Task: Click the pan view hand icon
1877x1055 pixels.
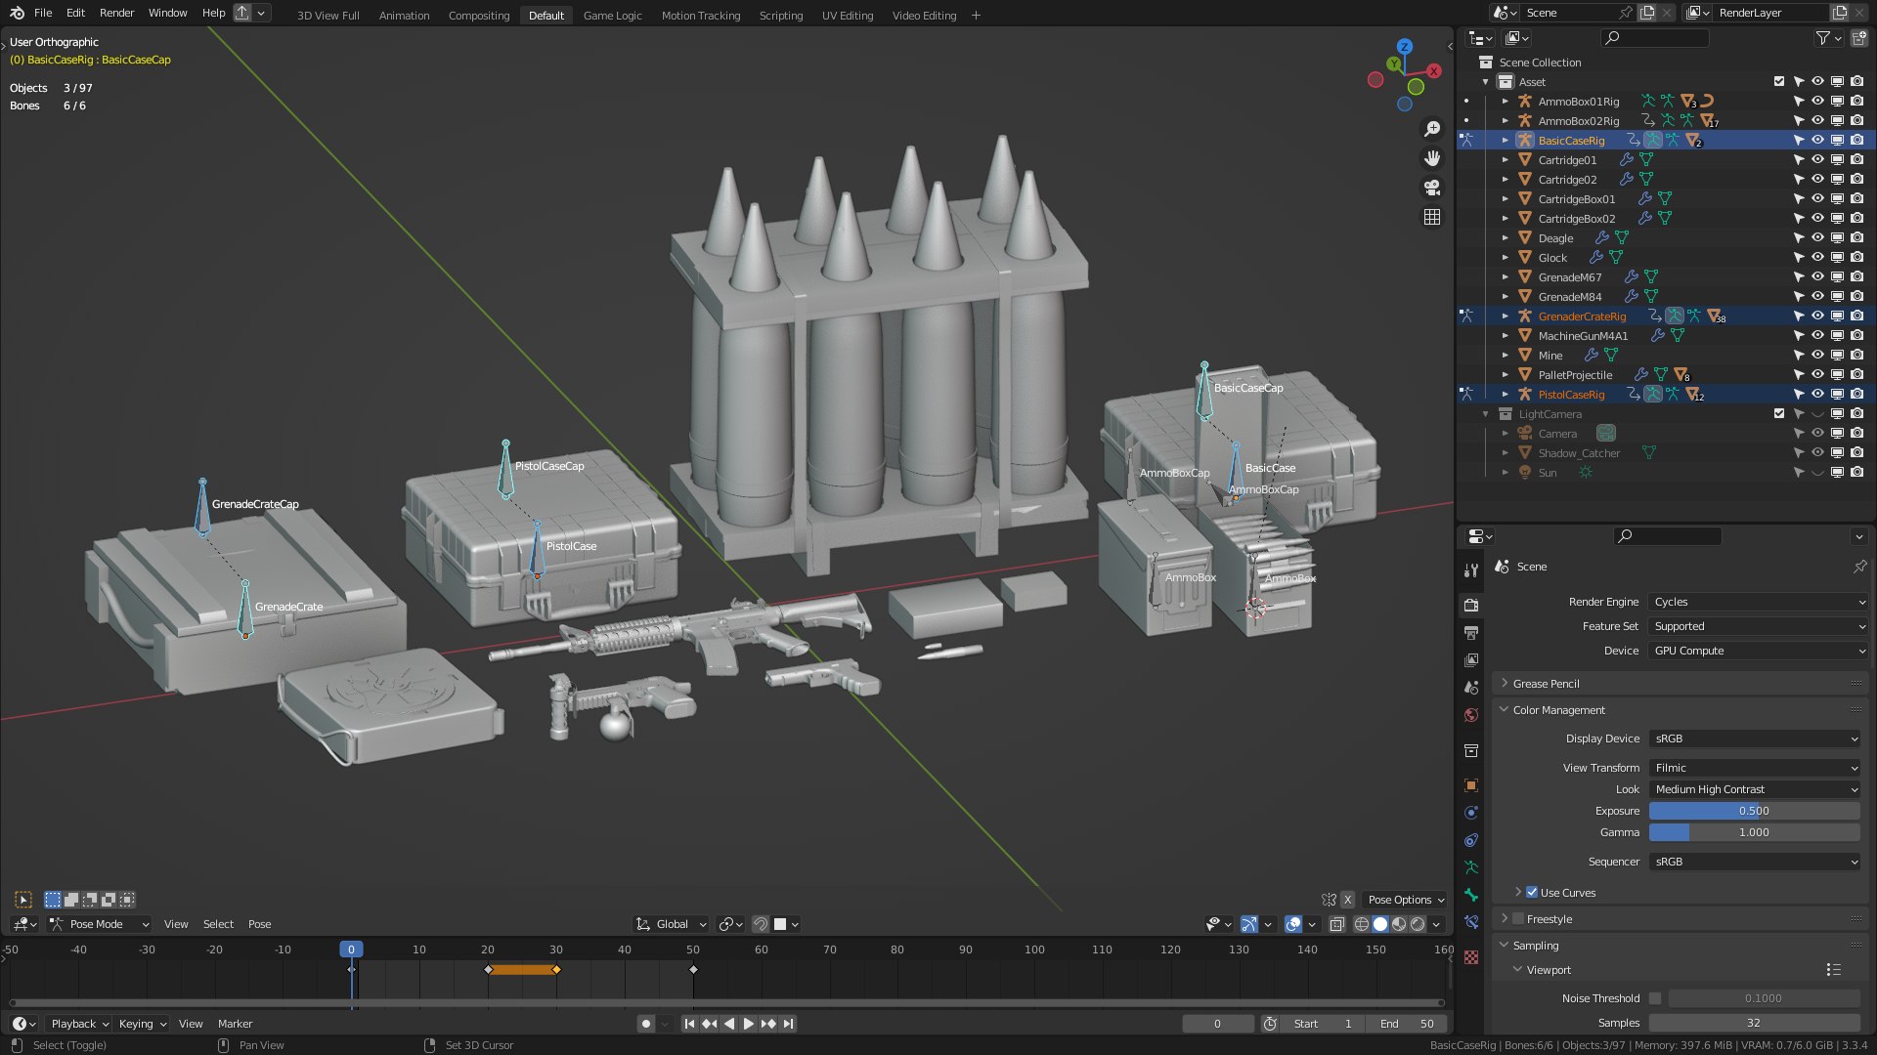Action: [x=1432, y=158]
